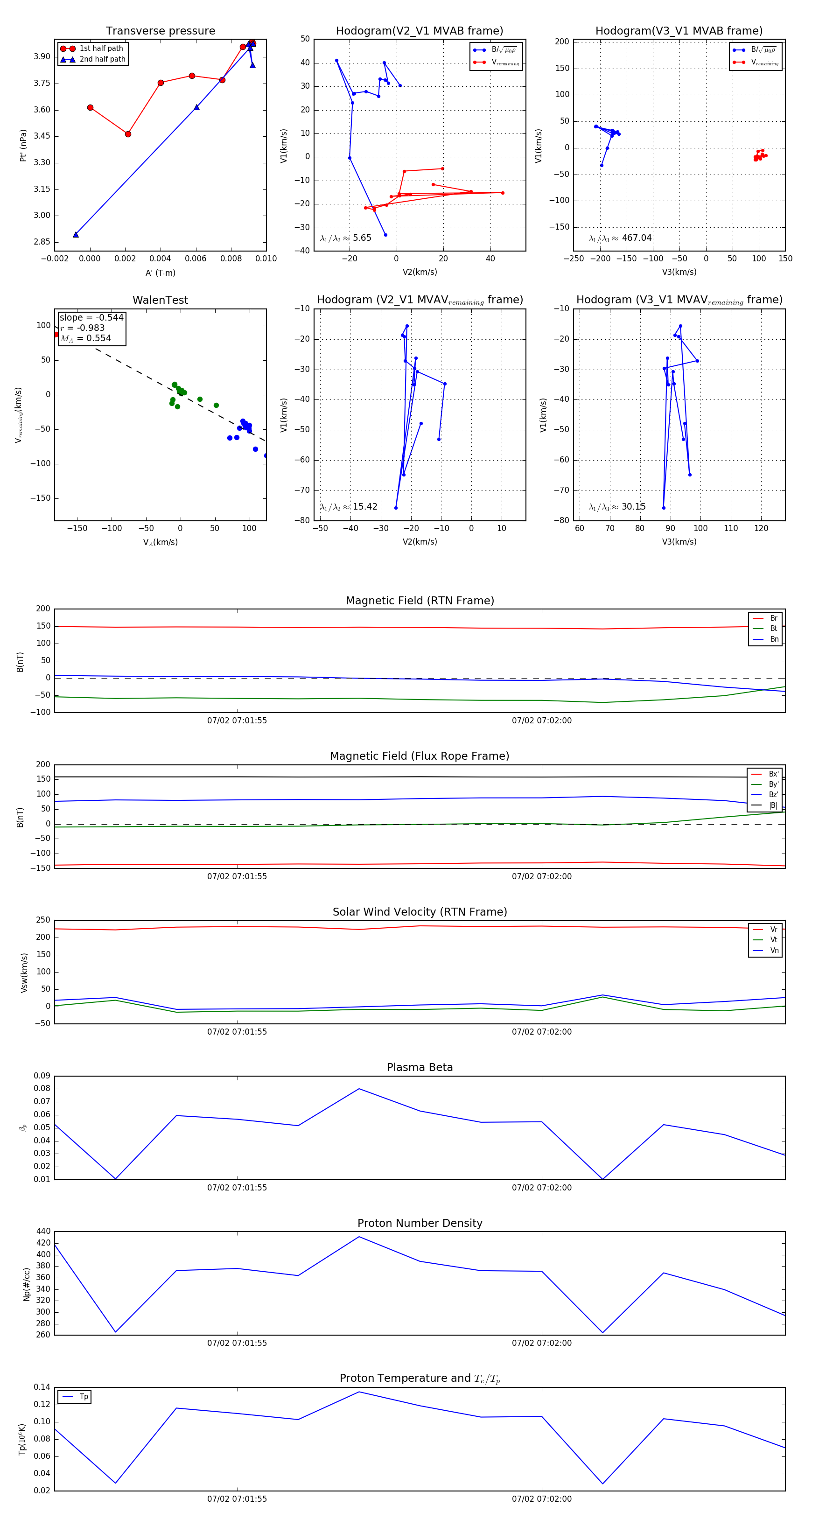The width and height of the screenshot is (840, 1540).
Task: Click the '1st half path' red legend marker
Action: point(68,49)
